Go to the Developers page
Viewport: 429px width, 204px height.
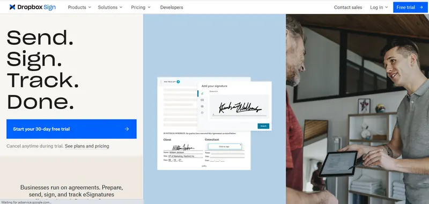[172, 7]
